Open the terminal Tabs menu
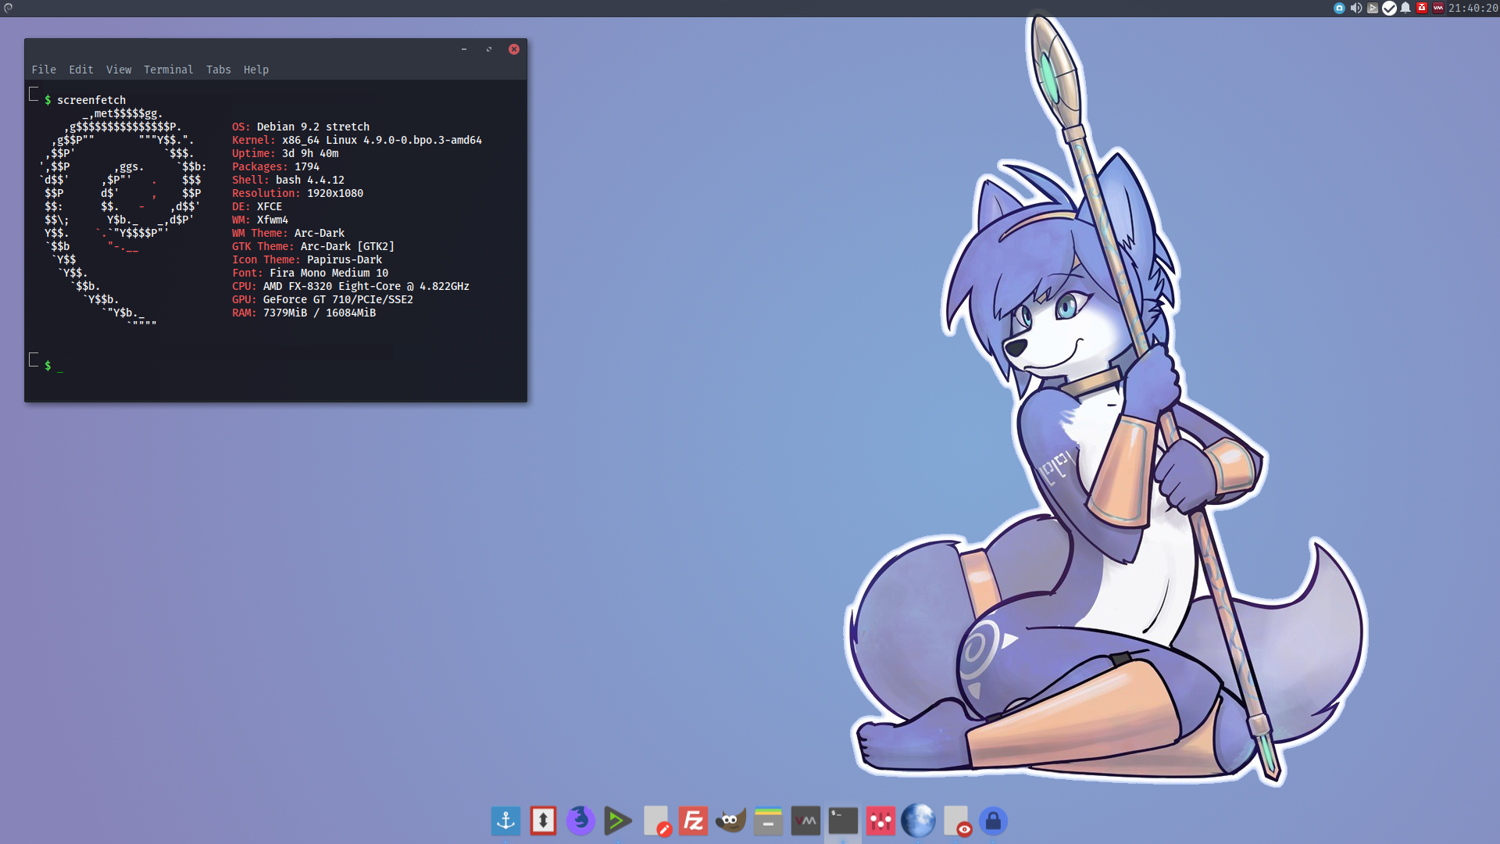 [219, 70]
